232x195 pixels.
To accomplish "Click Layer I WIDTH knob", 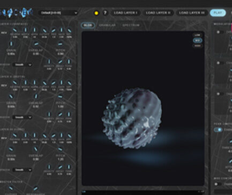I will point(25,30).
